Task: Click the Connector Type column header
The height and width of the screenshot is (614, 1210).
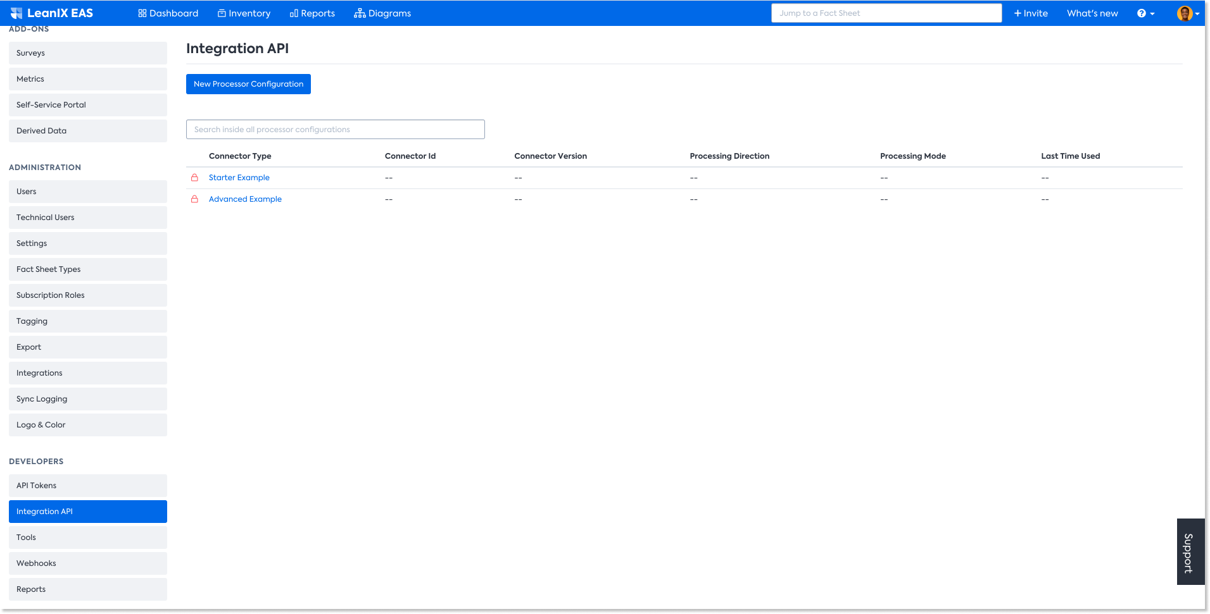Action: 240,156
